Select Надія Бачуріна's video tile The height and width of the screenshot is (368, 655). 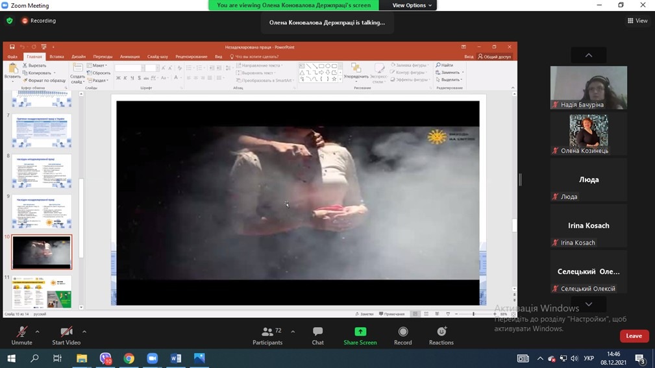point(588,87)
